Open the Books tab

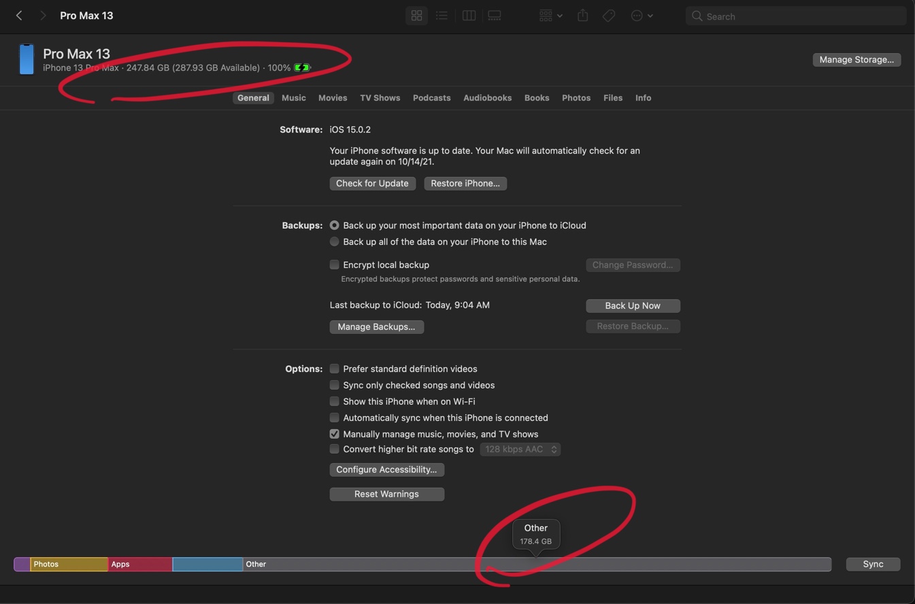[537, 98]
